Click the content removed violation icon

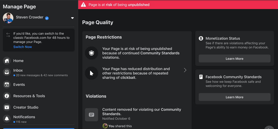pyautogui.click(x=91, y=115)
